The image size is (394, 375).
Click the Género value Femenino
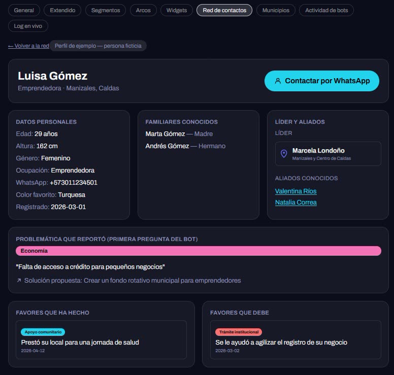[55, 158]
